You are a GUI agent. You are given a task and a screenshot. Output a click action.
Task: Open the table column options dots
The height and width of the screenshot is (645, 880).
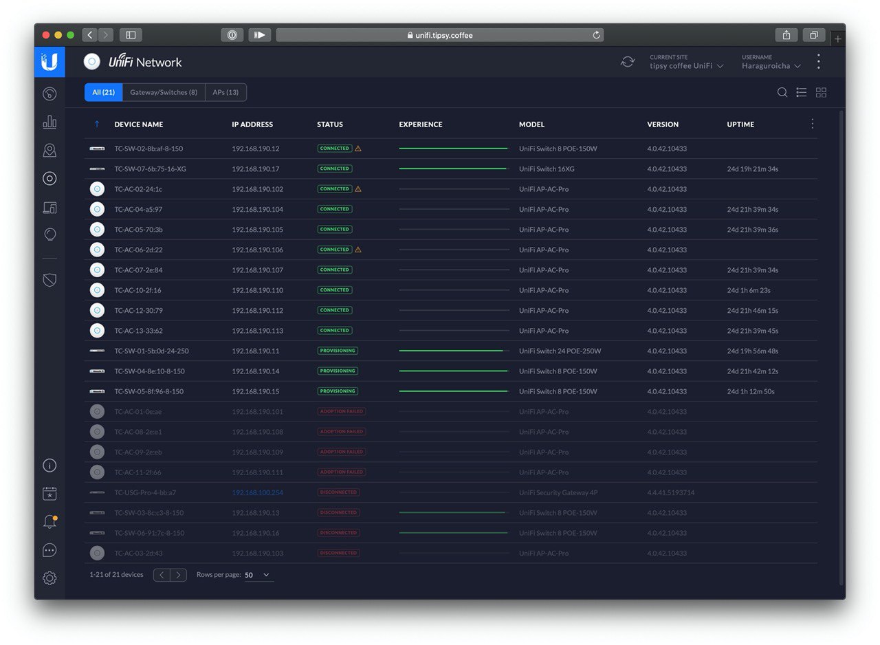click(813, 124)
